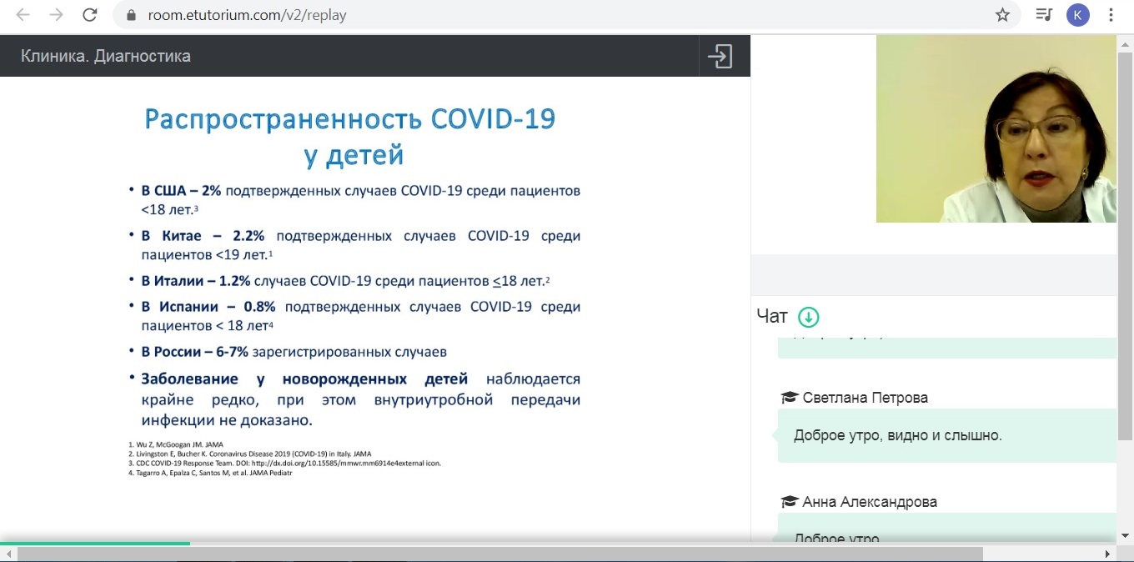
Task: Click the exit room icon in header
Action: 719,56
